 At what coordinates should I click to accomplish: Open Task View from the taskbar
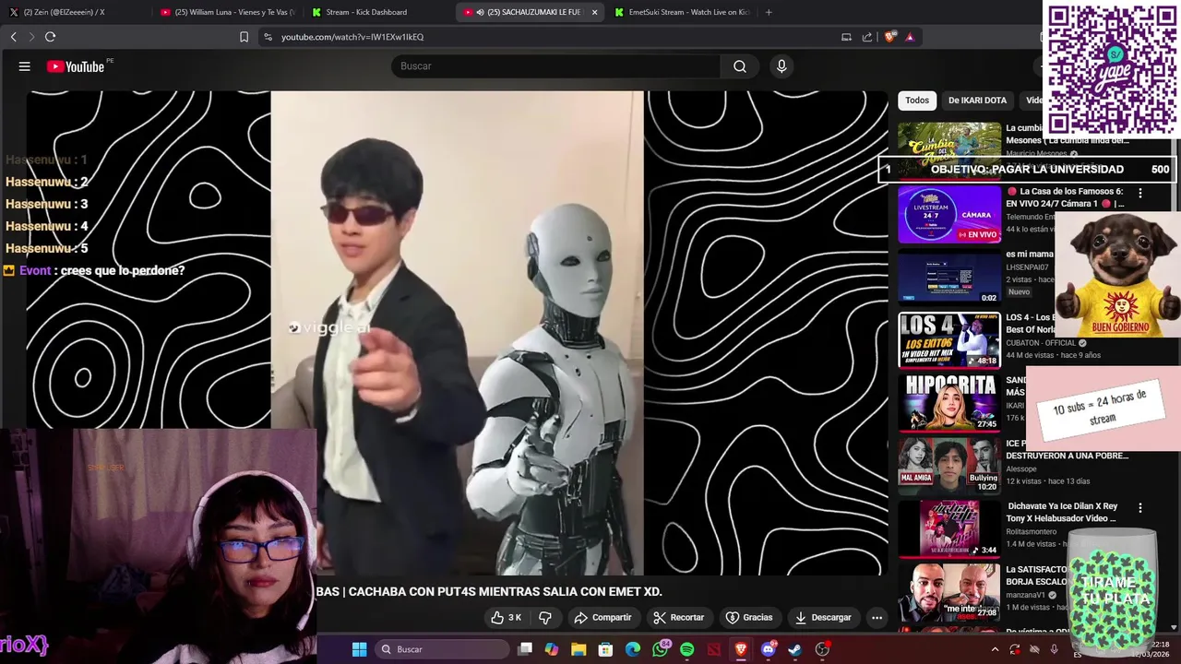pyautogui.click(x=525, y=649)
